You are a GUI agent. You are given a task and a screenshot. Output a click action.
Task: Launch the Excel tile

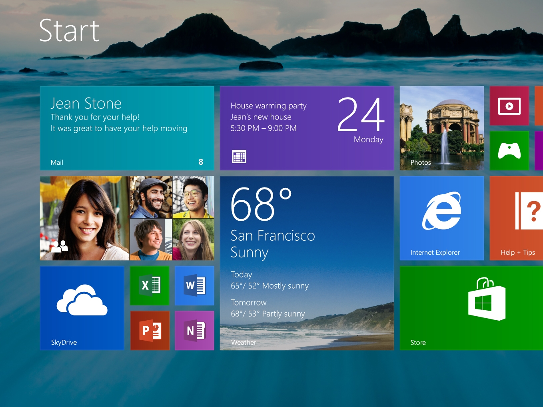pos(150,285)
